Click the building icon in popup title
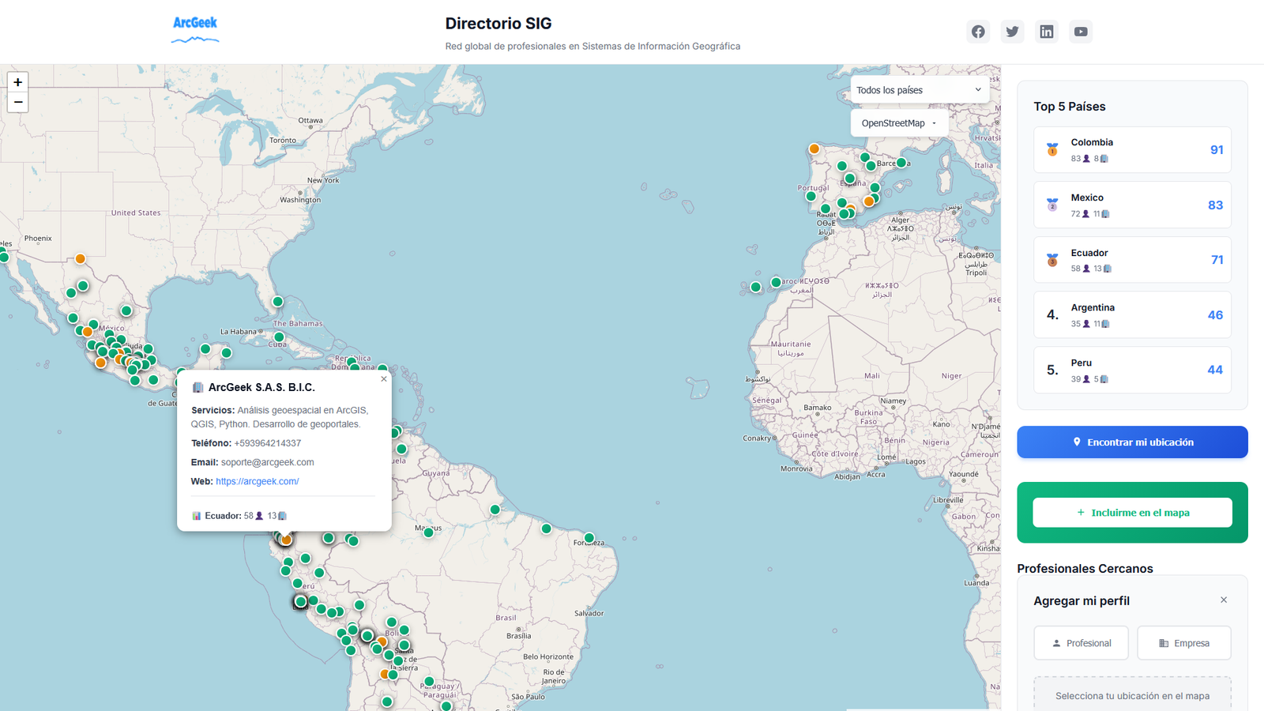Image resolution: width=1264 pixels, height=711 pixels. 198,388
